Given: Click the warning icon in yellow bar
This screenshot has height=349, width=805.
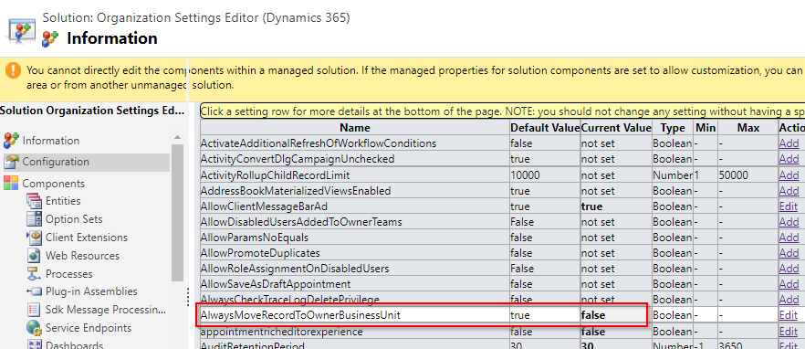Looking at the screenshot, I should (x=14, y=70).
